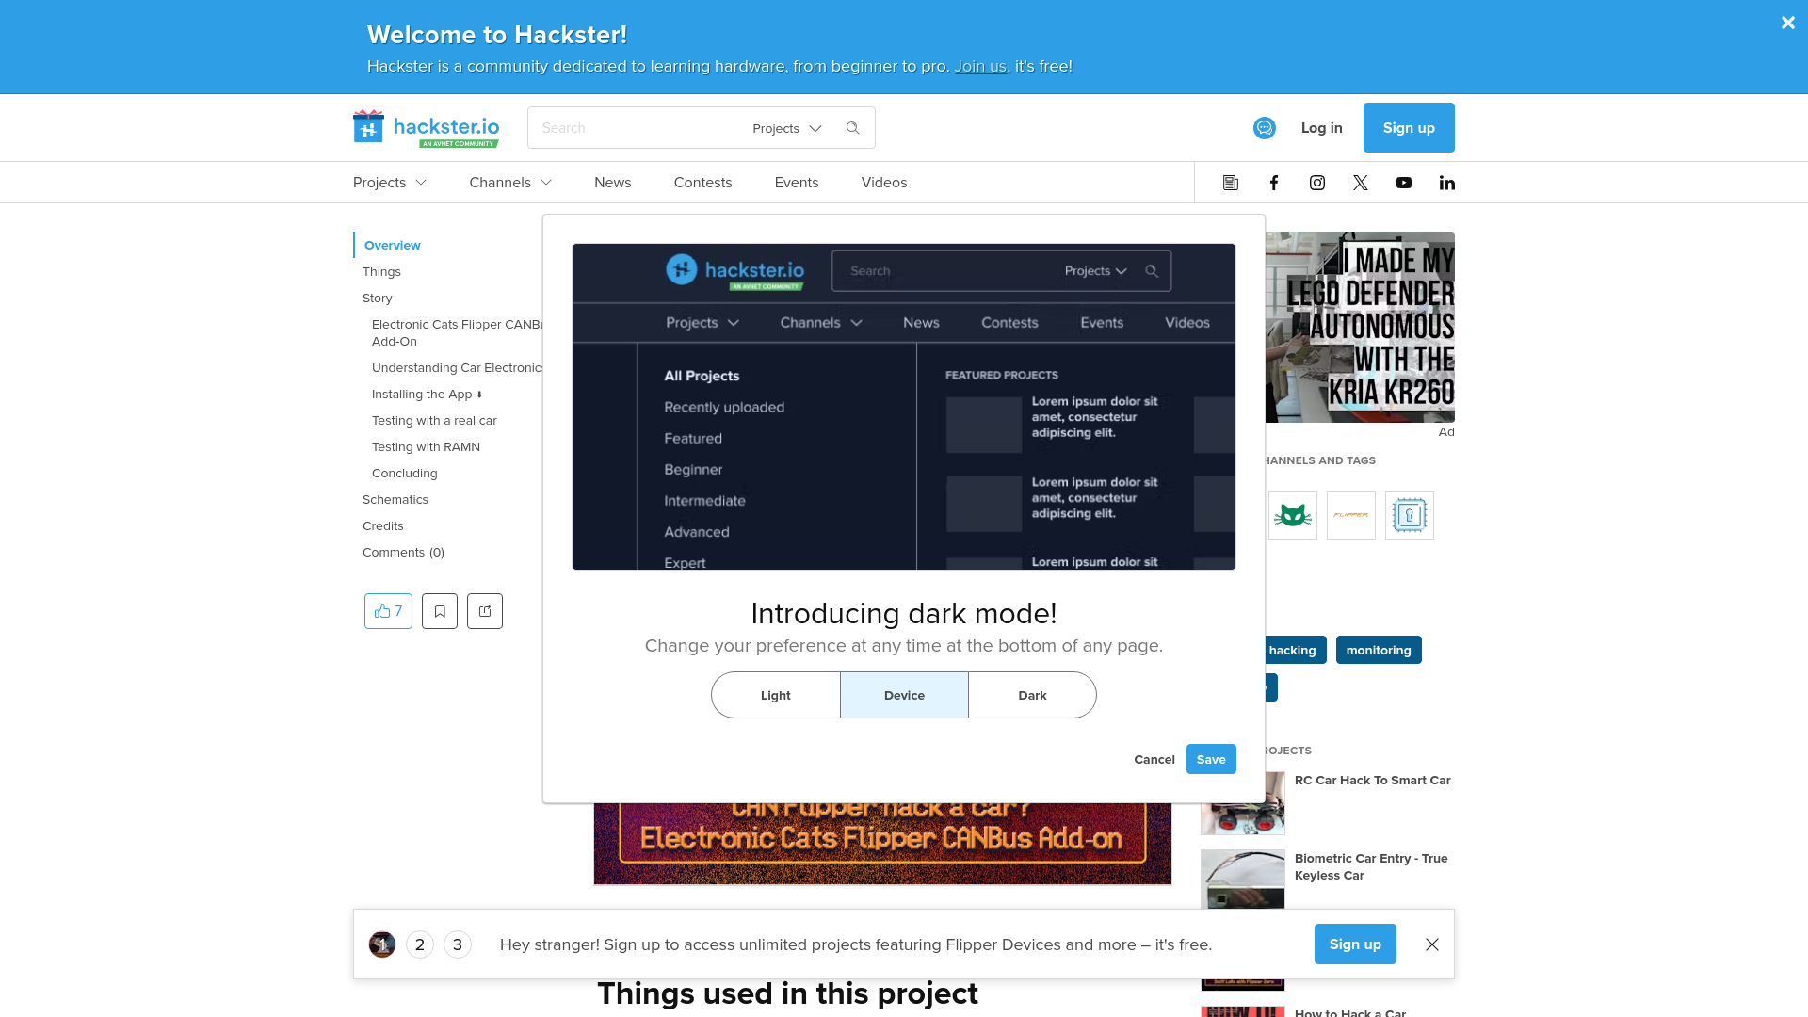Open the Contests nav item
The image size is (1808, 1017).
point(702,183)
